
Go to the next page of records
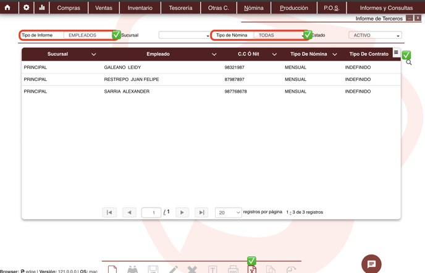182,212
